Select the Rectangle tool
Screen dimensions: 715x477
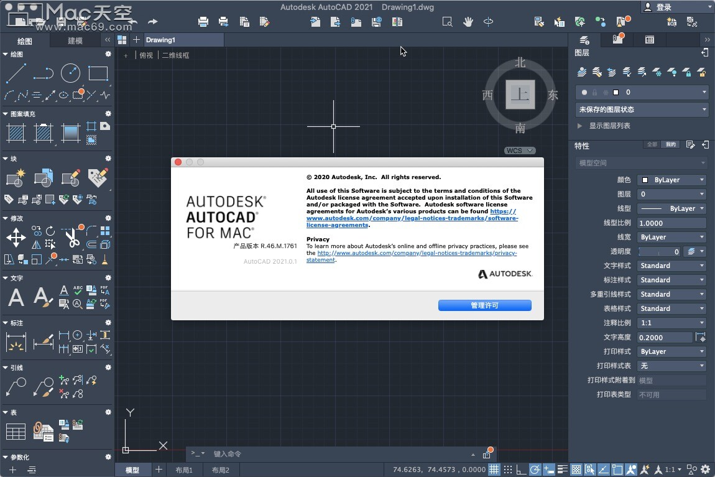98,73
